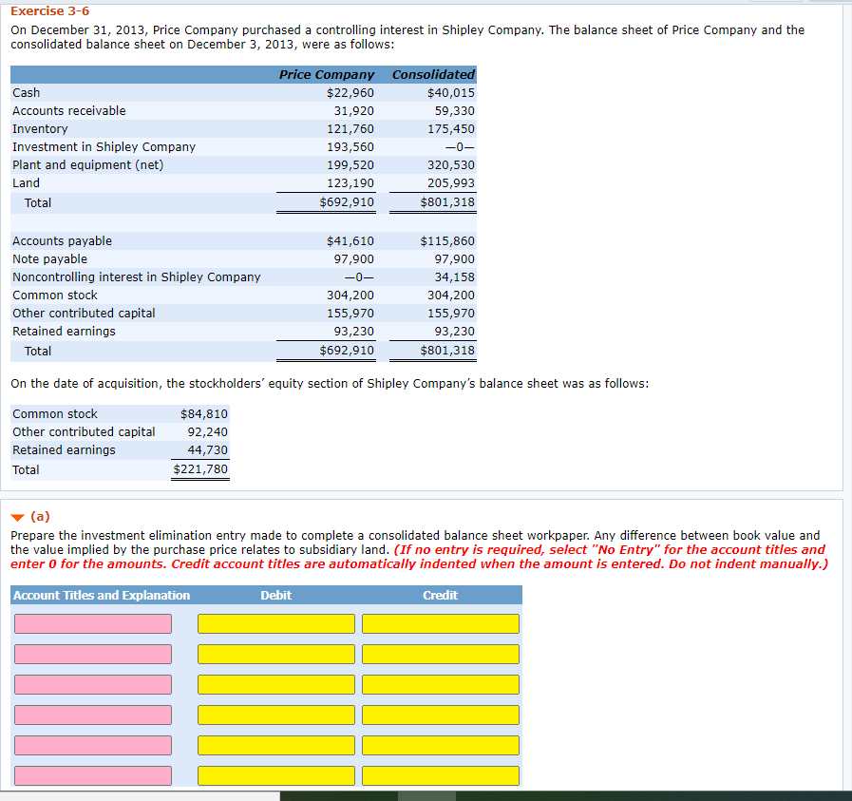Click the Debit column header

276,595
